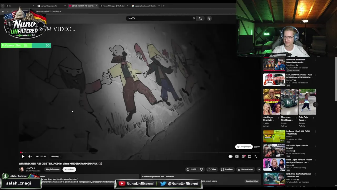Start voice search with the microphone icon
This screenshot has width=337, height=190.
(209, 18)
